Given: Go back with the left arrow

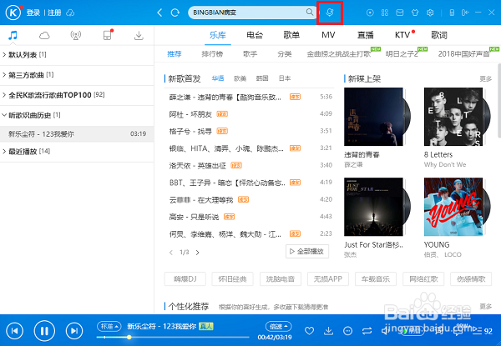Looking at the screenshot, I should tap(159, 13).
